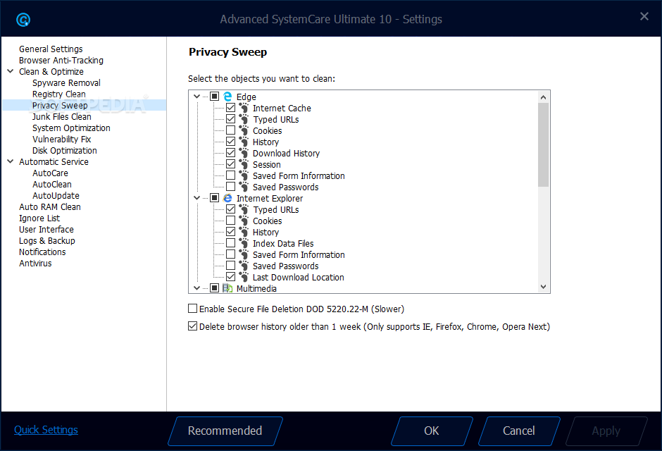The image size is (662, 451).
Task: Check Saved Form Information under Edge
Action: coord(230,175)
